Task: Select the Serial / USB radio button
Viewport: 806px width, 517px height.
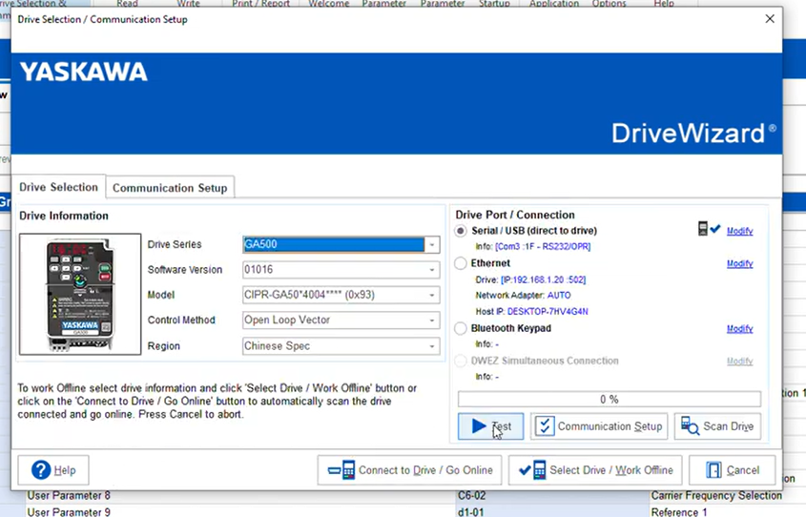Action: 462,231
